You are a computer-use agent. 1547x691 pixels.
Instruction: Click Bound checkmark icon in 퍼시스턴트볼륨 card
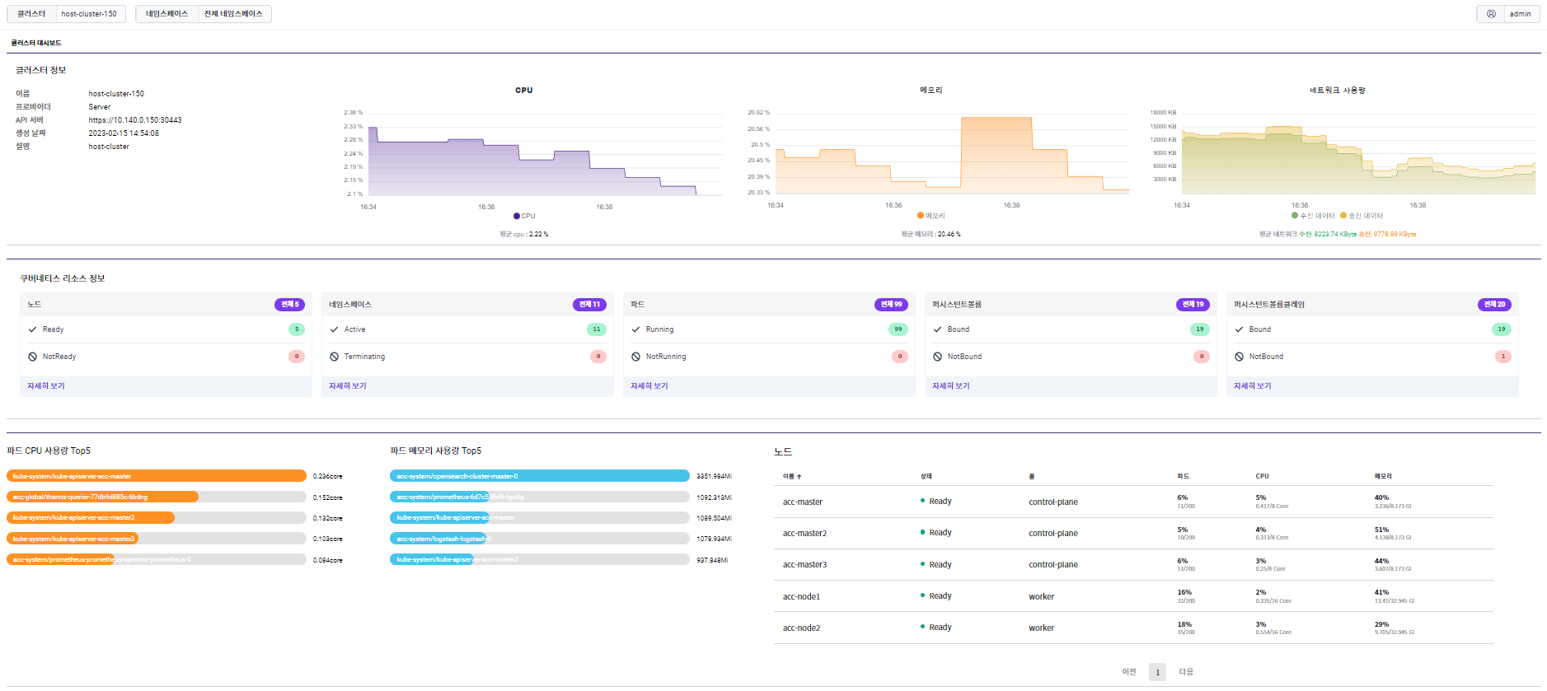point(938,329)
